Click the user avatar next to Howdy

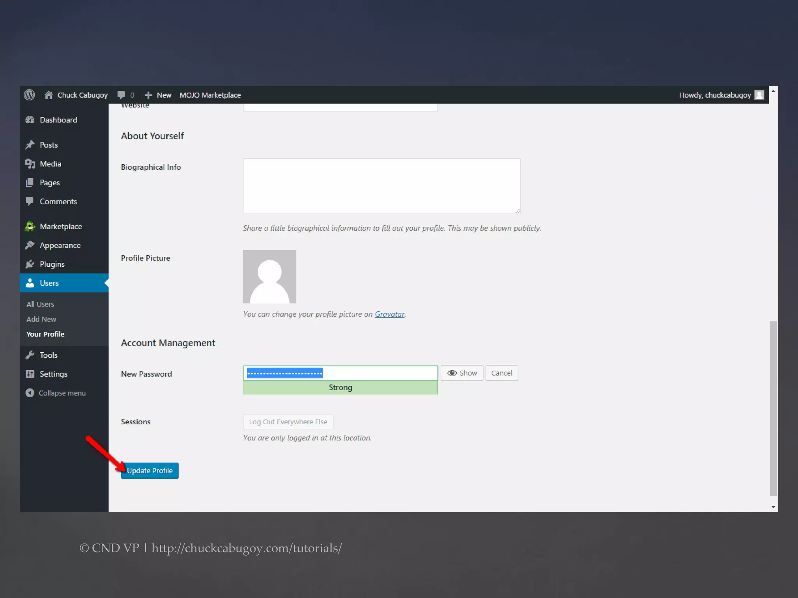click(x=759, y=95)
